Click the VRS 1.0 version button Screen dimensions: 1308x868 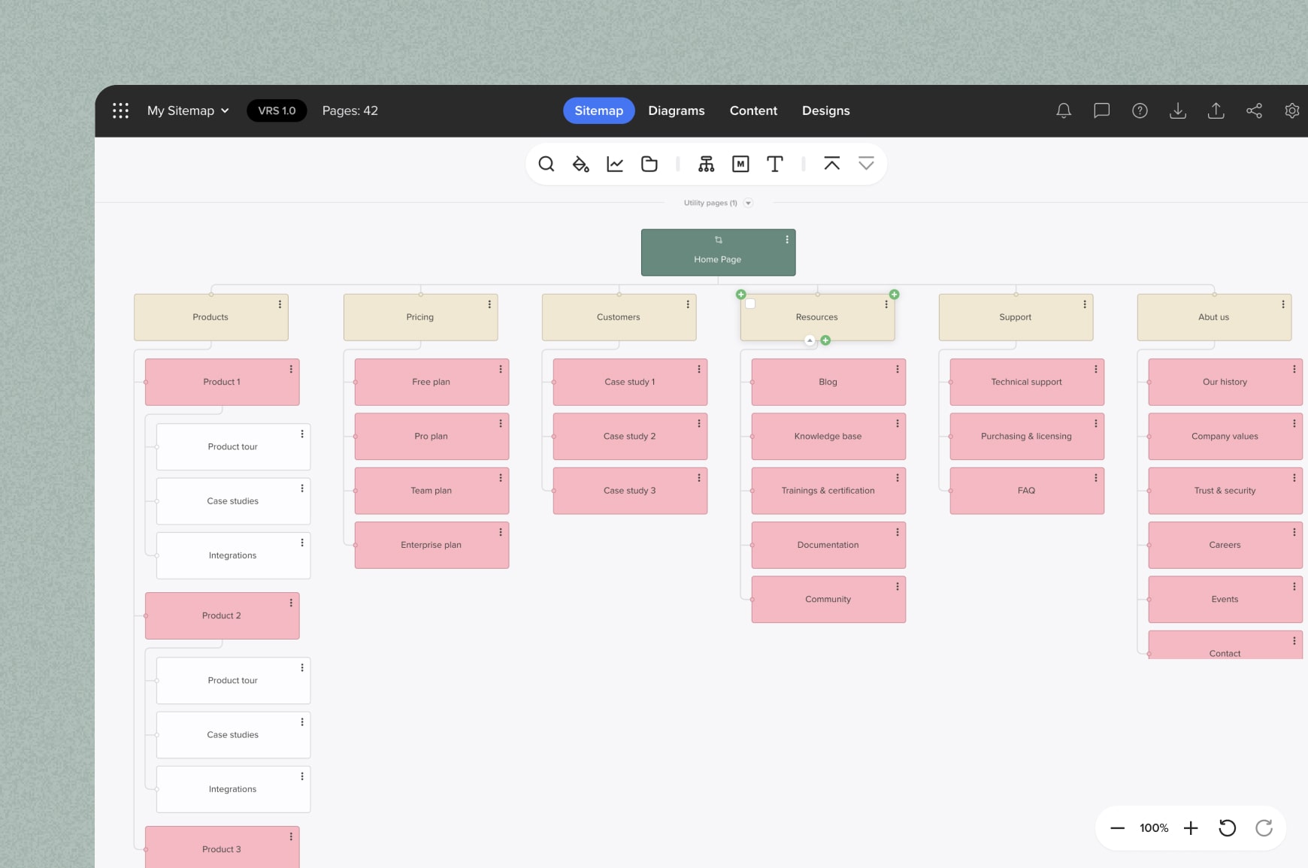tap(277, 111)
